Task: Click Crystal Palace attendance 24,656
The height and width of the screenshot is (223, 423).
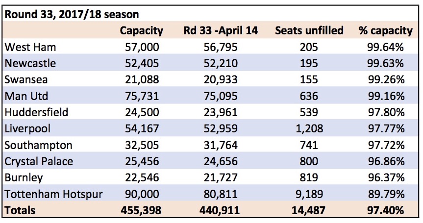Action: pyautogui.click(x=221, y=162)
